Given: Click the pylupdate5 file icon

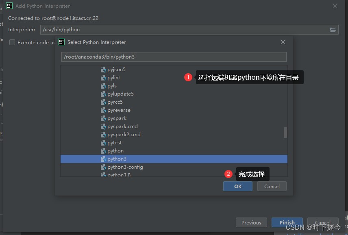Looking at the screenshot, I should [103, 94].
